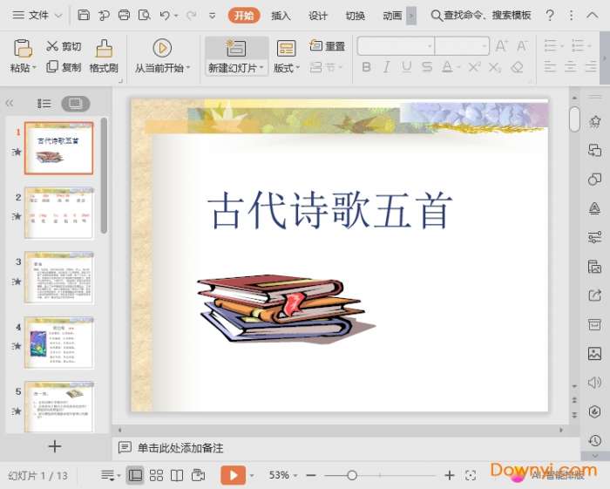Expand slideshow play options arrow in status bar

coord(252,475)
